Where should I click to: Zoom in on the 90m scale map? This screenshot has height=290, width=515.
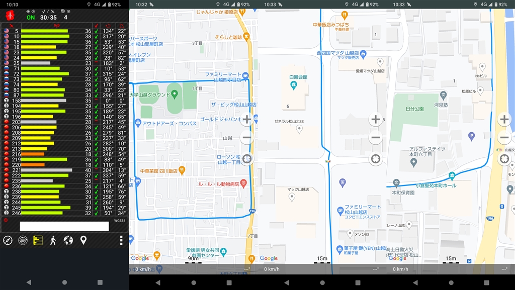[247, 120]
